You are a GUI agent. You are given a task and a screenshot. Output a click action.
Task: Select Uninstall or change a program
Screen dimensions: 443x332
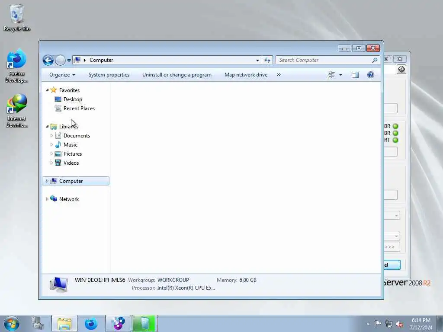click(x=177, y=75)
